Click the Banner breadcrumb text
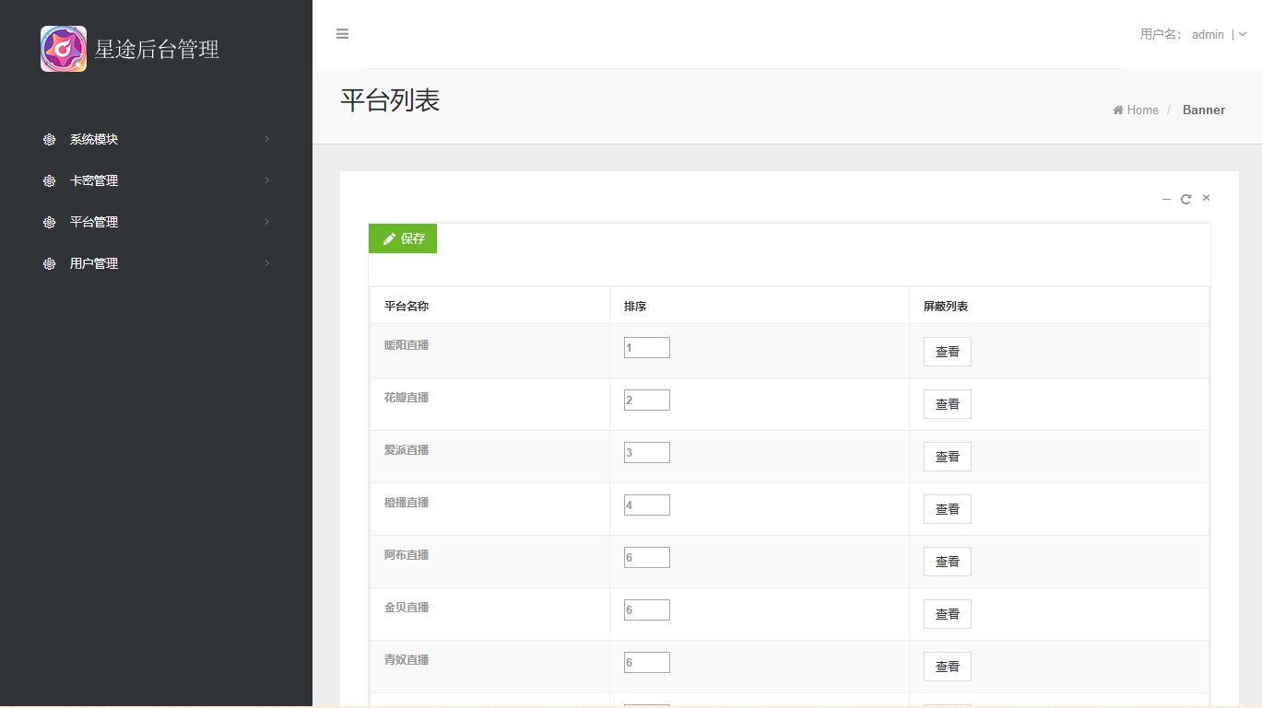This screenshot has height=708, width=1262. point(1204,110)
